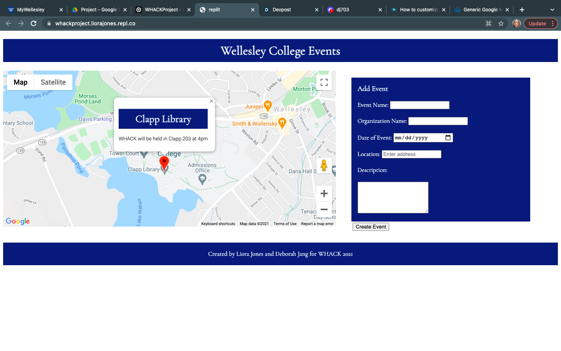Image resolution: width=561 pixels, height=351 pixels.
Task: Click the Clapp Library info title
Action: (163, 119)
